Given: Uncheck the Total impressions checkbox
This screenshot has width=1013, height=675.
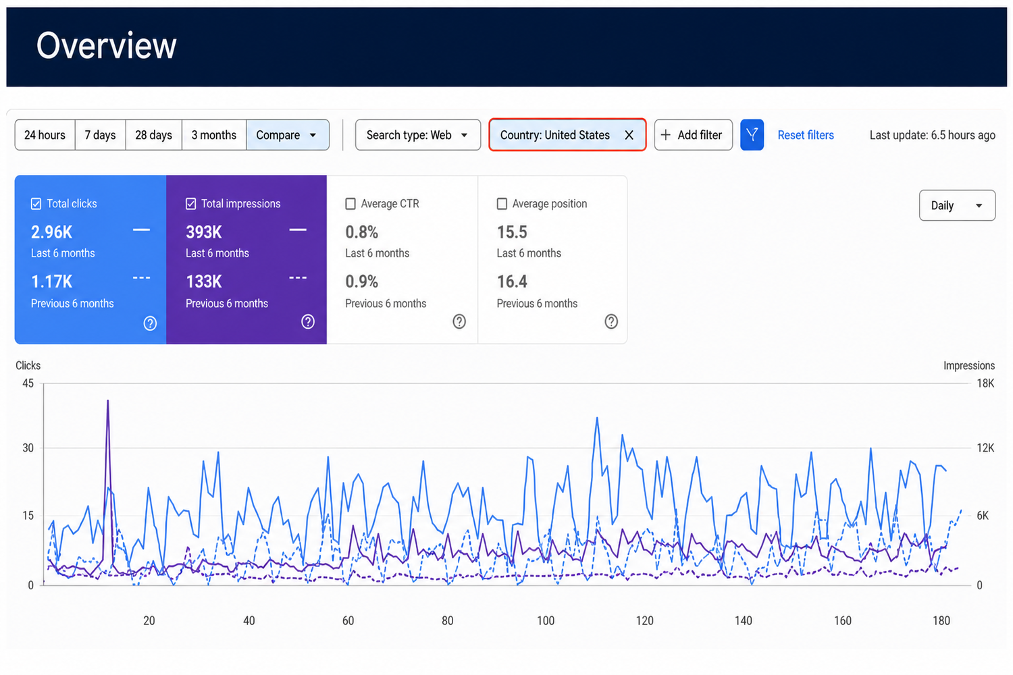Looking at the screenshot, I should 191,204.
